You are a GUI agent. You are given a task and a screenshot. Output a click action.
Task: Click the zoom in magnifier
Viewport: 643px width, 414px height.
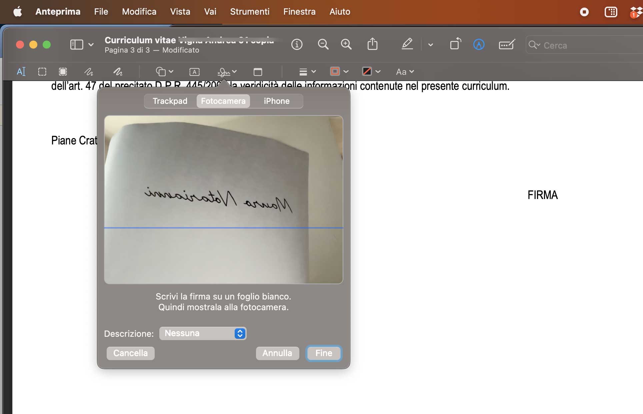click(346, 44)
